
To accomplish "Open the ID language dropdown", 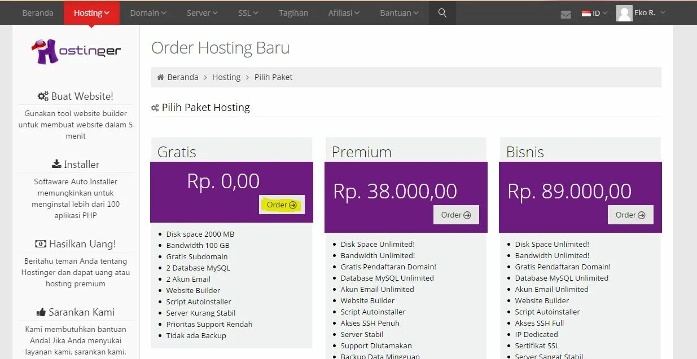I will (x=595, y=13).
